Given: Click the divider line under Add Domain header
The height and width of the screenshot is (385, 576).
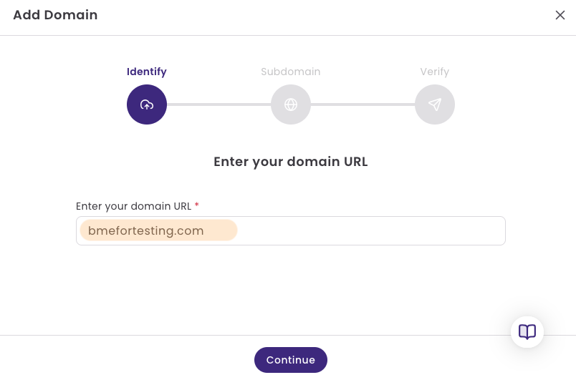Looking at the screenshot, I should pos(288,36).
